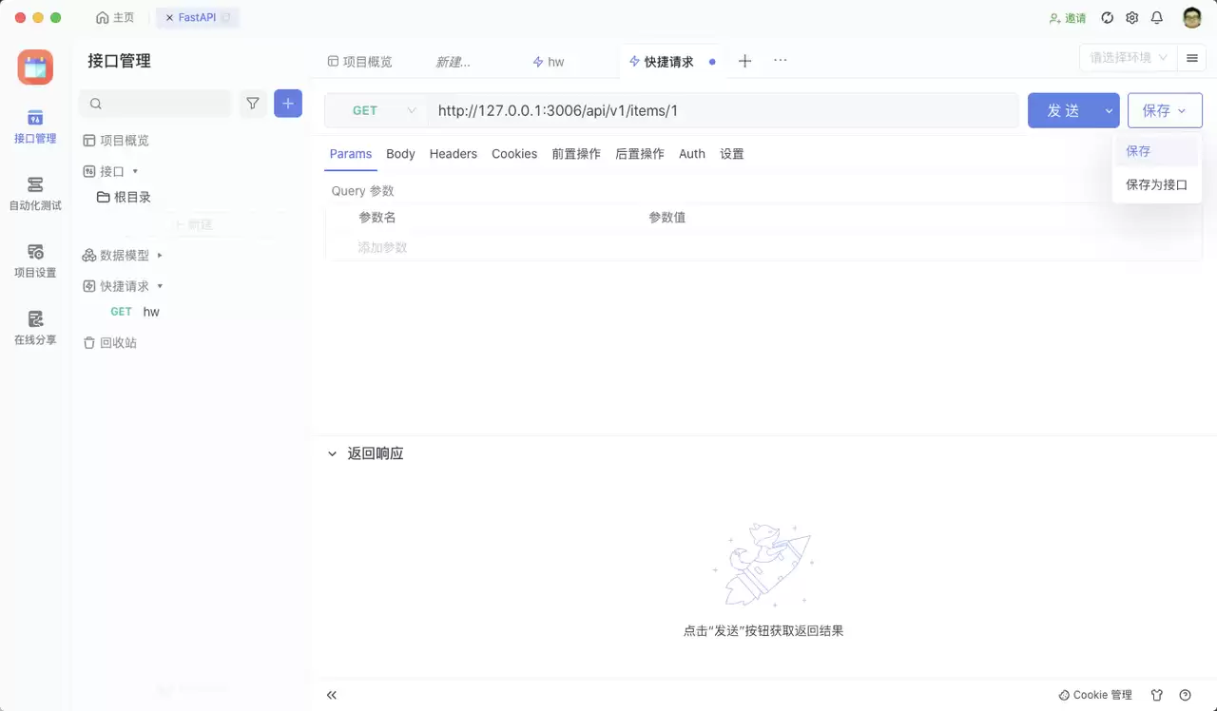Click the filter funnel icon

click(x=253, y=104)
